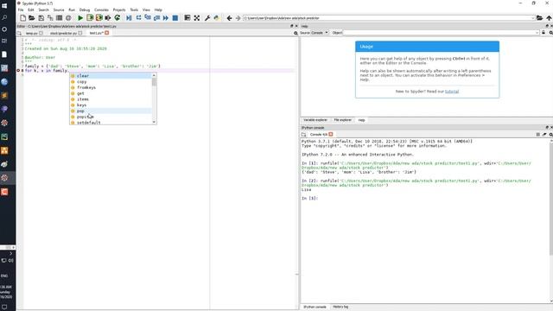Create a new file from toolbar
The height and width of the screenshot is (311, 553).
23,18
